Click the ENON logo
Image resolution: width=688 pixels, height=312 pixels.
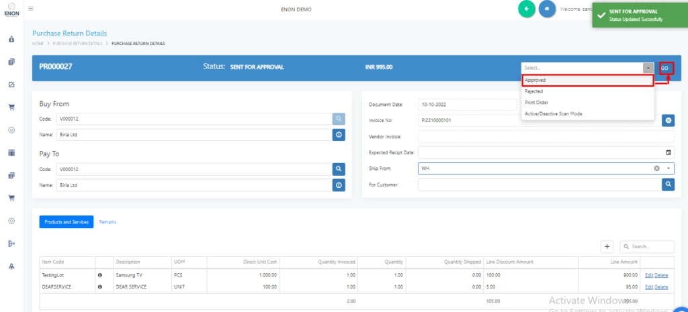coord(11,9)
